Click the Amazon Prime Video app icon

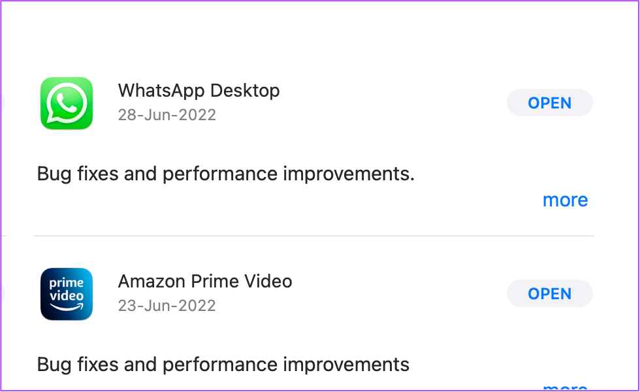click(x=67, y=294)
